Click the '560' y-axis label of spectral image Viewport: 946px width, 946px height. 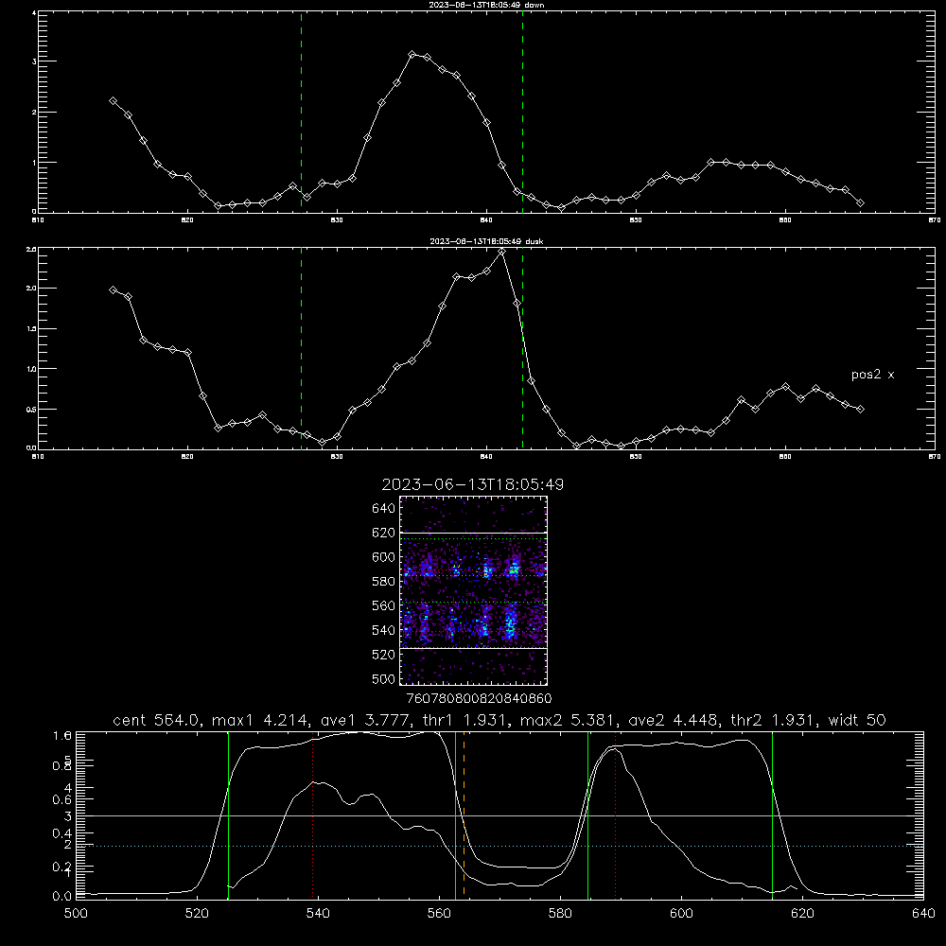click(384, 605)
